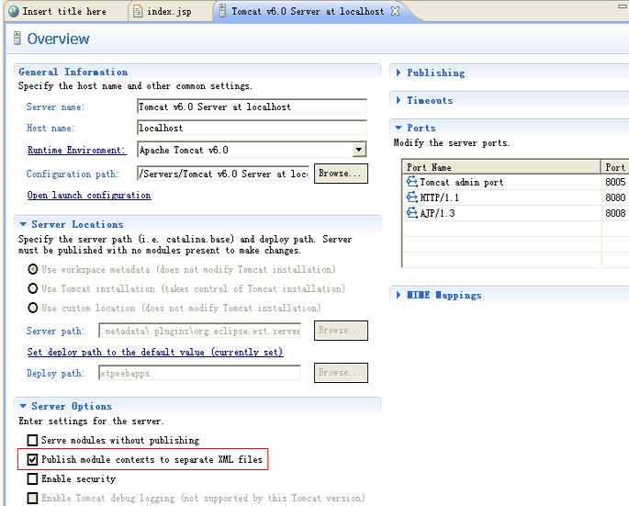The image size is (629, 506).
Task: Click the Deploy path text field
Action: point(200,373)
